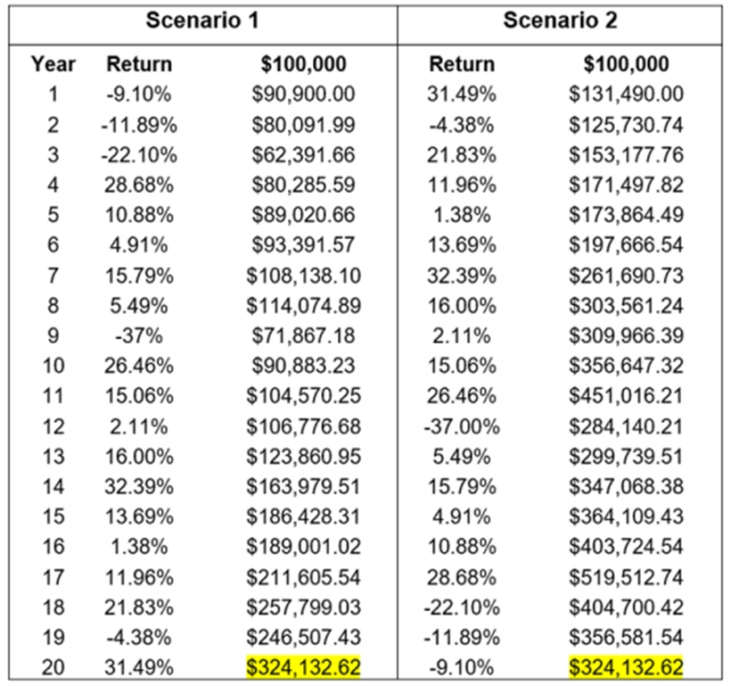Select the $451,016.21 balance cell
The height and width of the screenshot is (686, 731).
(626, 397)
